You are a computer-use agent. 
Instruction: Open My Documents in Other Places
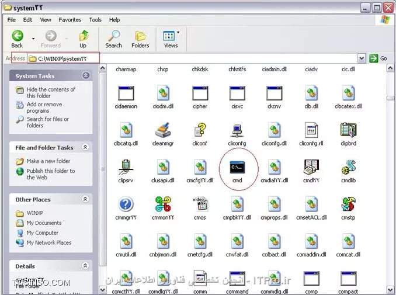point(44,223)
